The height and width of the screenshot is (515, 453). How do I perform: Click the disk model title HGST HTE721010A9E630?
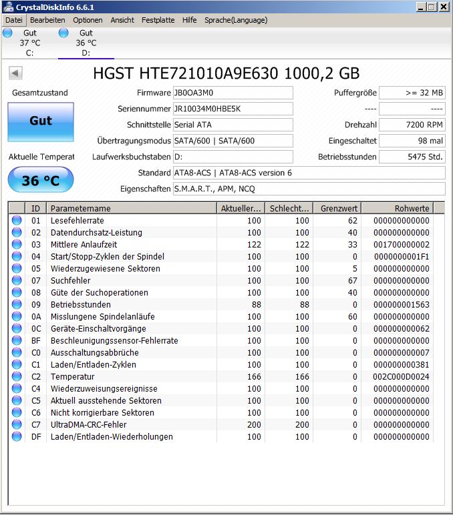coord(226,73)
